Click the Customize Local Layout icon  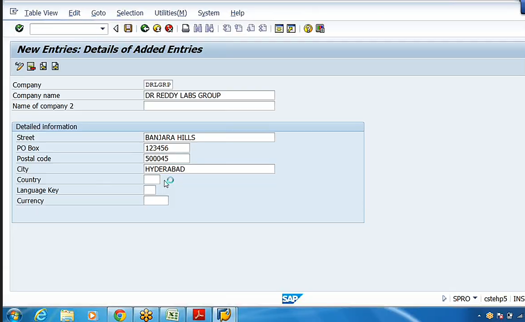(x=320, y=29)
